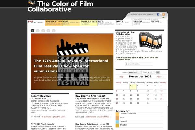195x130 pixels.
Task: Click the General category blue swatch
Action: tap(117, 122)
